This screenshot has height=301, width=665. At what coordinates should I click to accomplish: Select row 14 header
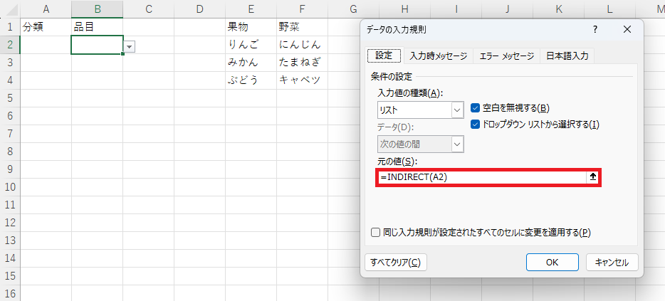click(x=10, y=258)
